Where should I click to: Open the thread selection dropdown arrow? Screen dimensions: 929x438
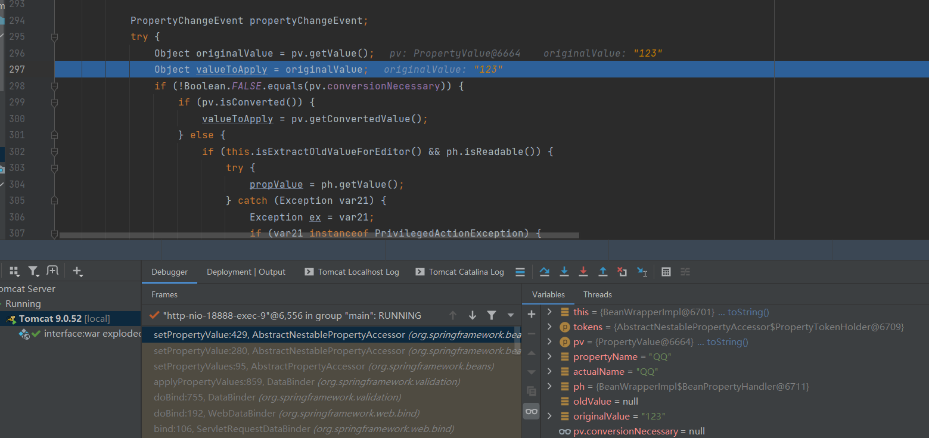[x=511, y=315]
